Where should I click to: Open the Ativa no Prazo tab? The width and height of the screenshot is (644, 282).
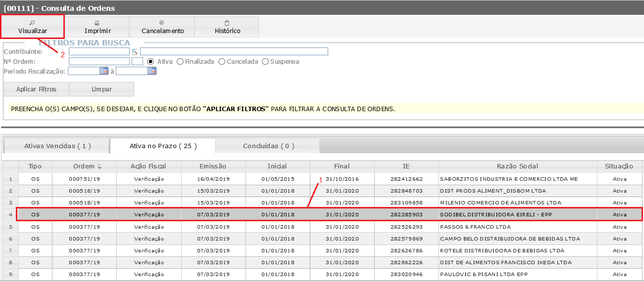point(163,146)
